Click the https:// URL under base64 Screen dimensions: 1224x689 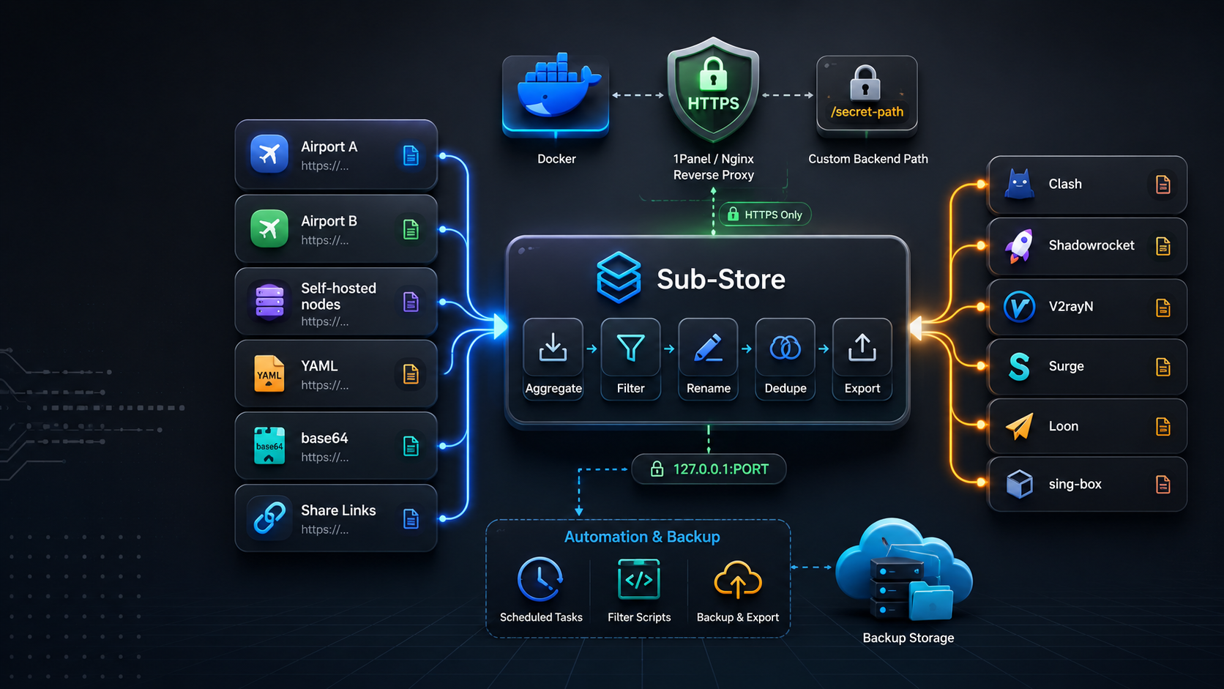[x=324, y=457]
